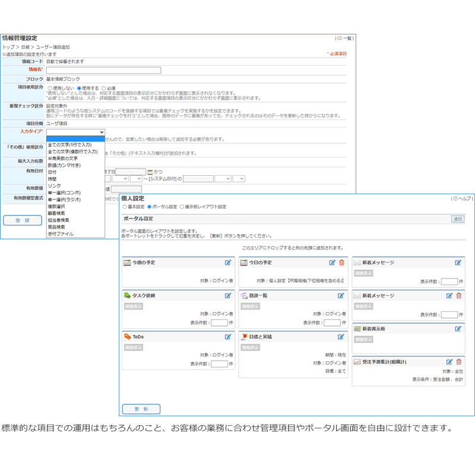The image size is (475, 475).
Task: Focus the 情報名 text field
Action: coord(103,70)
